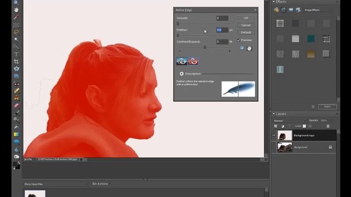
Task: Show Filters in the Effects panel
Action: tap(276, 10)
